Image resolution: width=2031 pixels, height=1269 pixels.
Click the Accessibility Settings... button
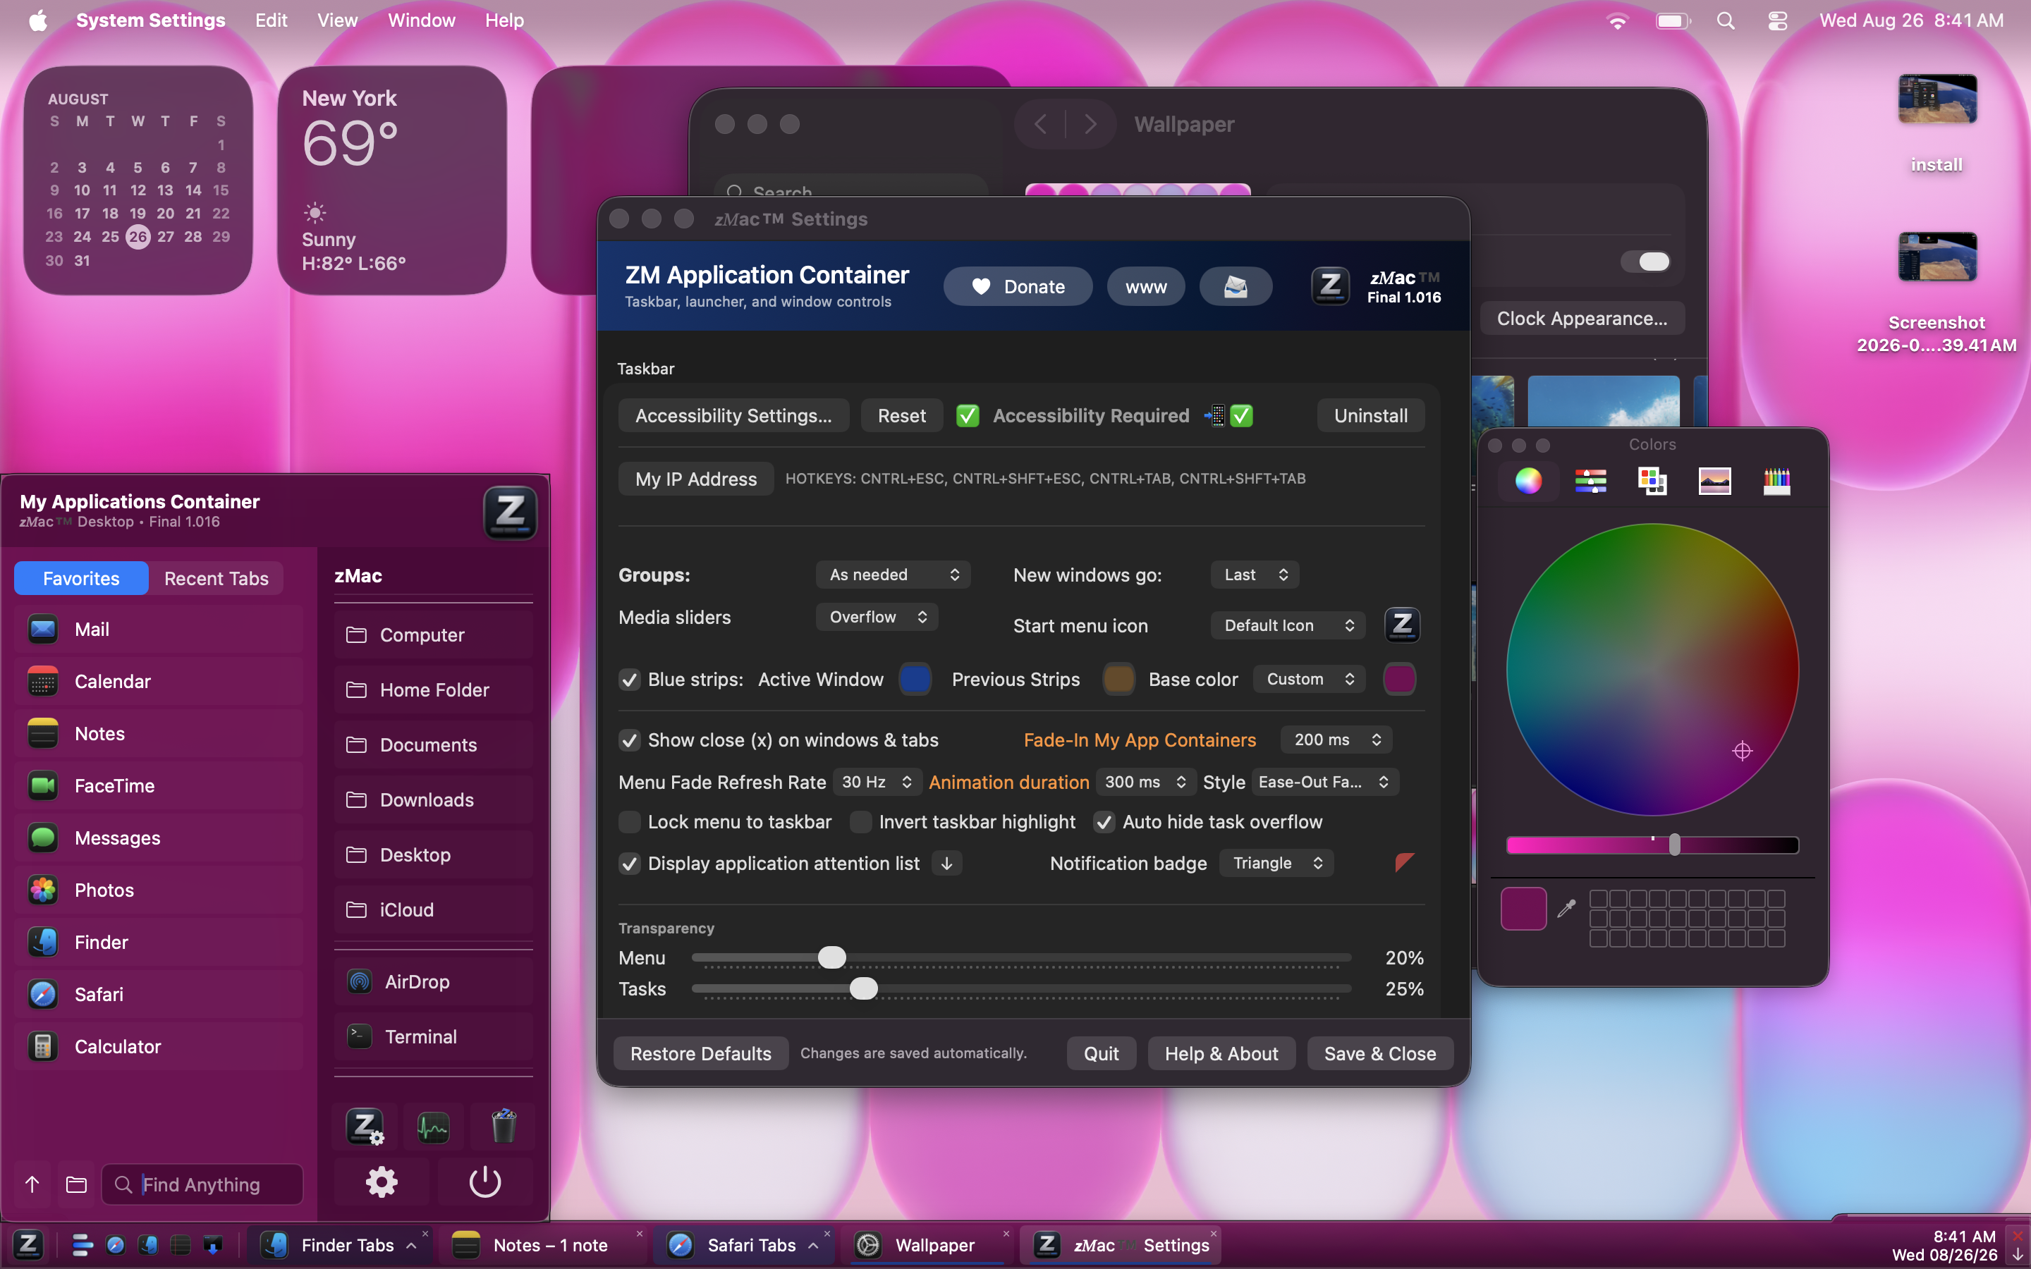pyautogui.click(x=733, y=415)
